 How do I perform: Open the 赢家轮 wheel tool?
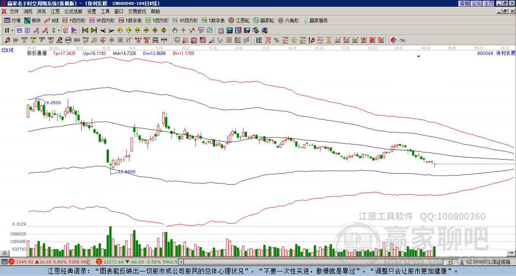coord(264,20)
